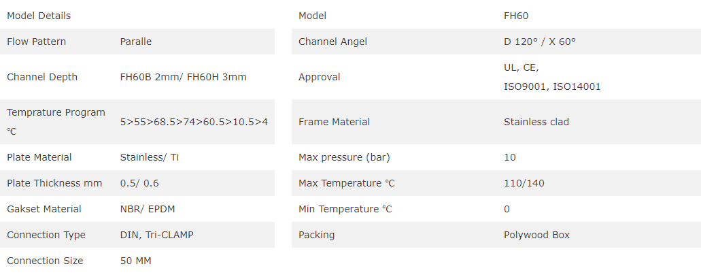The image size is (701, 277).
Task: Click the Model Details heading
Action: click(x=39, y=16)
